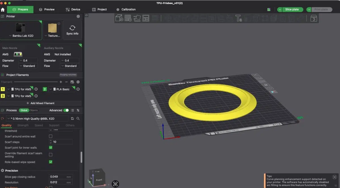
Task: Open Bambu Lab X2D printer dropdown
Action: point(21,36)
